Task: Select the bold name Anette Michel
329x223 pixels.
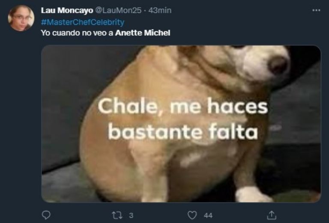Action: tap(143, 33)
